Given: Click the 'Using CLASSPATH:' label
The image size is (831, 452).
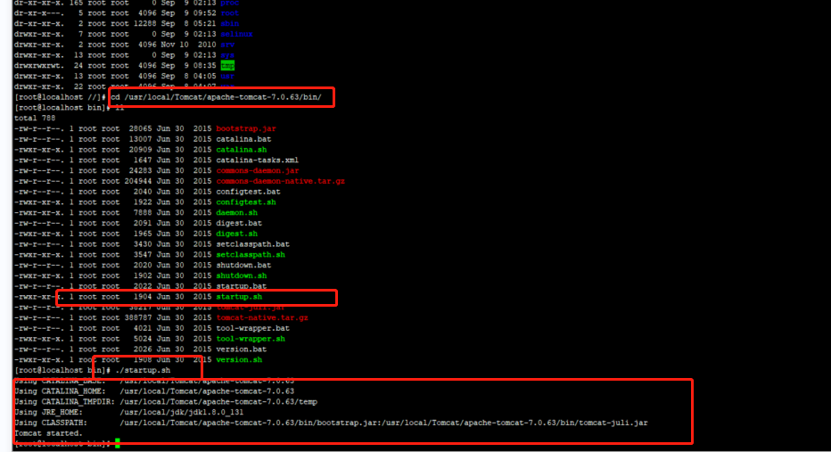Looking at the screenshot, I should (x=51, y=423).
